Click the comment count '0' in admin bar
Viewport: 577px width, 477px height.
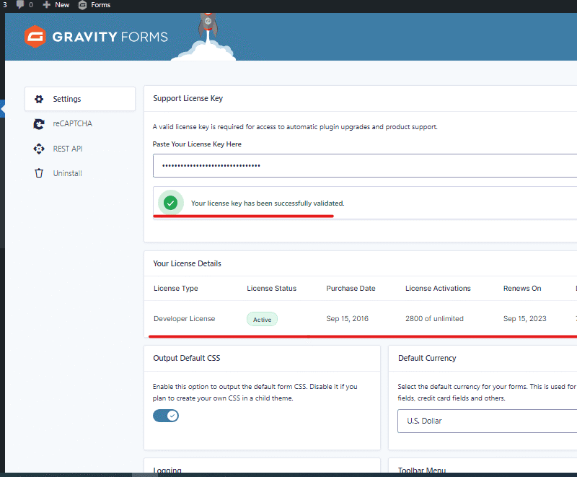pyautogui.click(x=31, y=5)
